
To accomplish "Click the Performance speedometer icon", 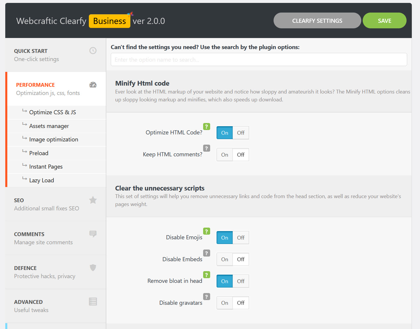I will coord(93,85).
